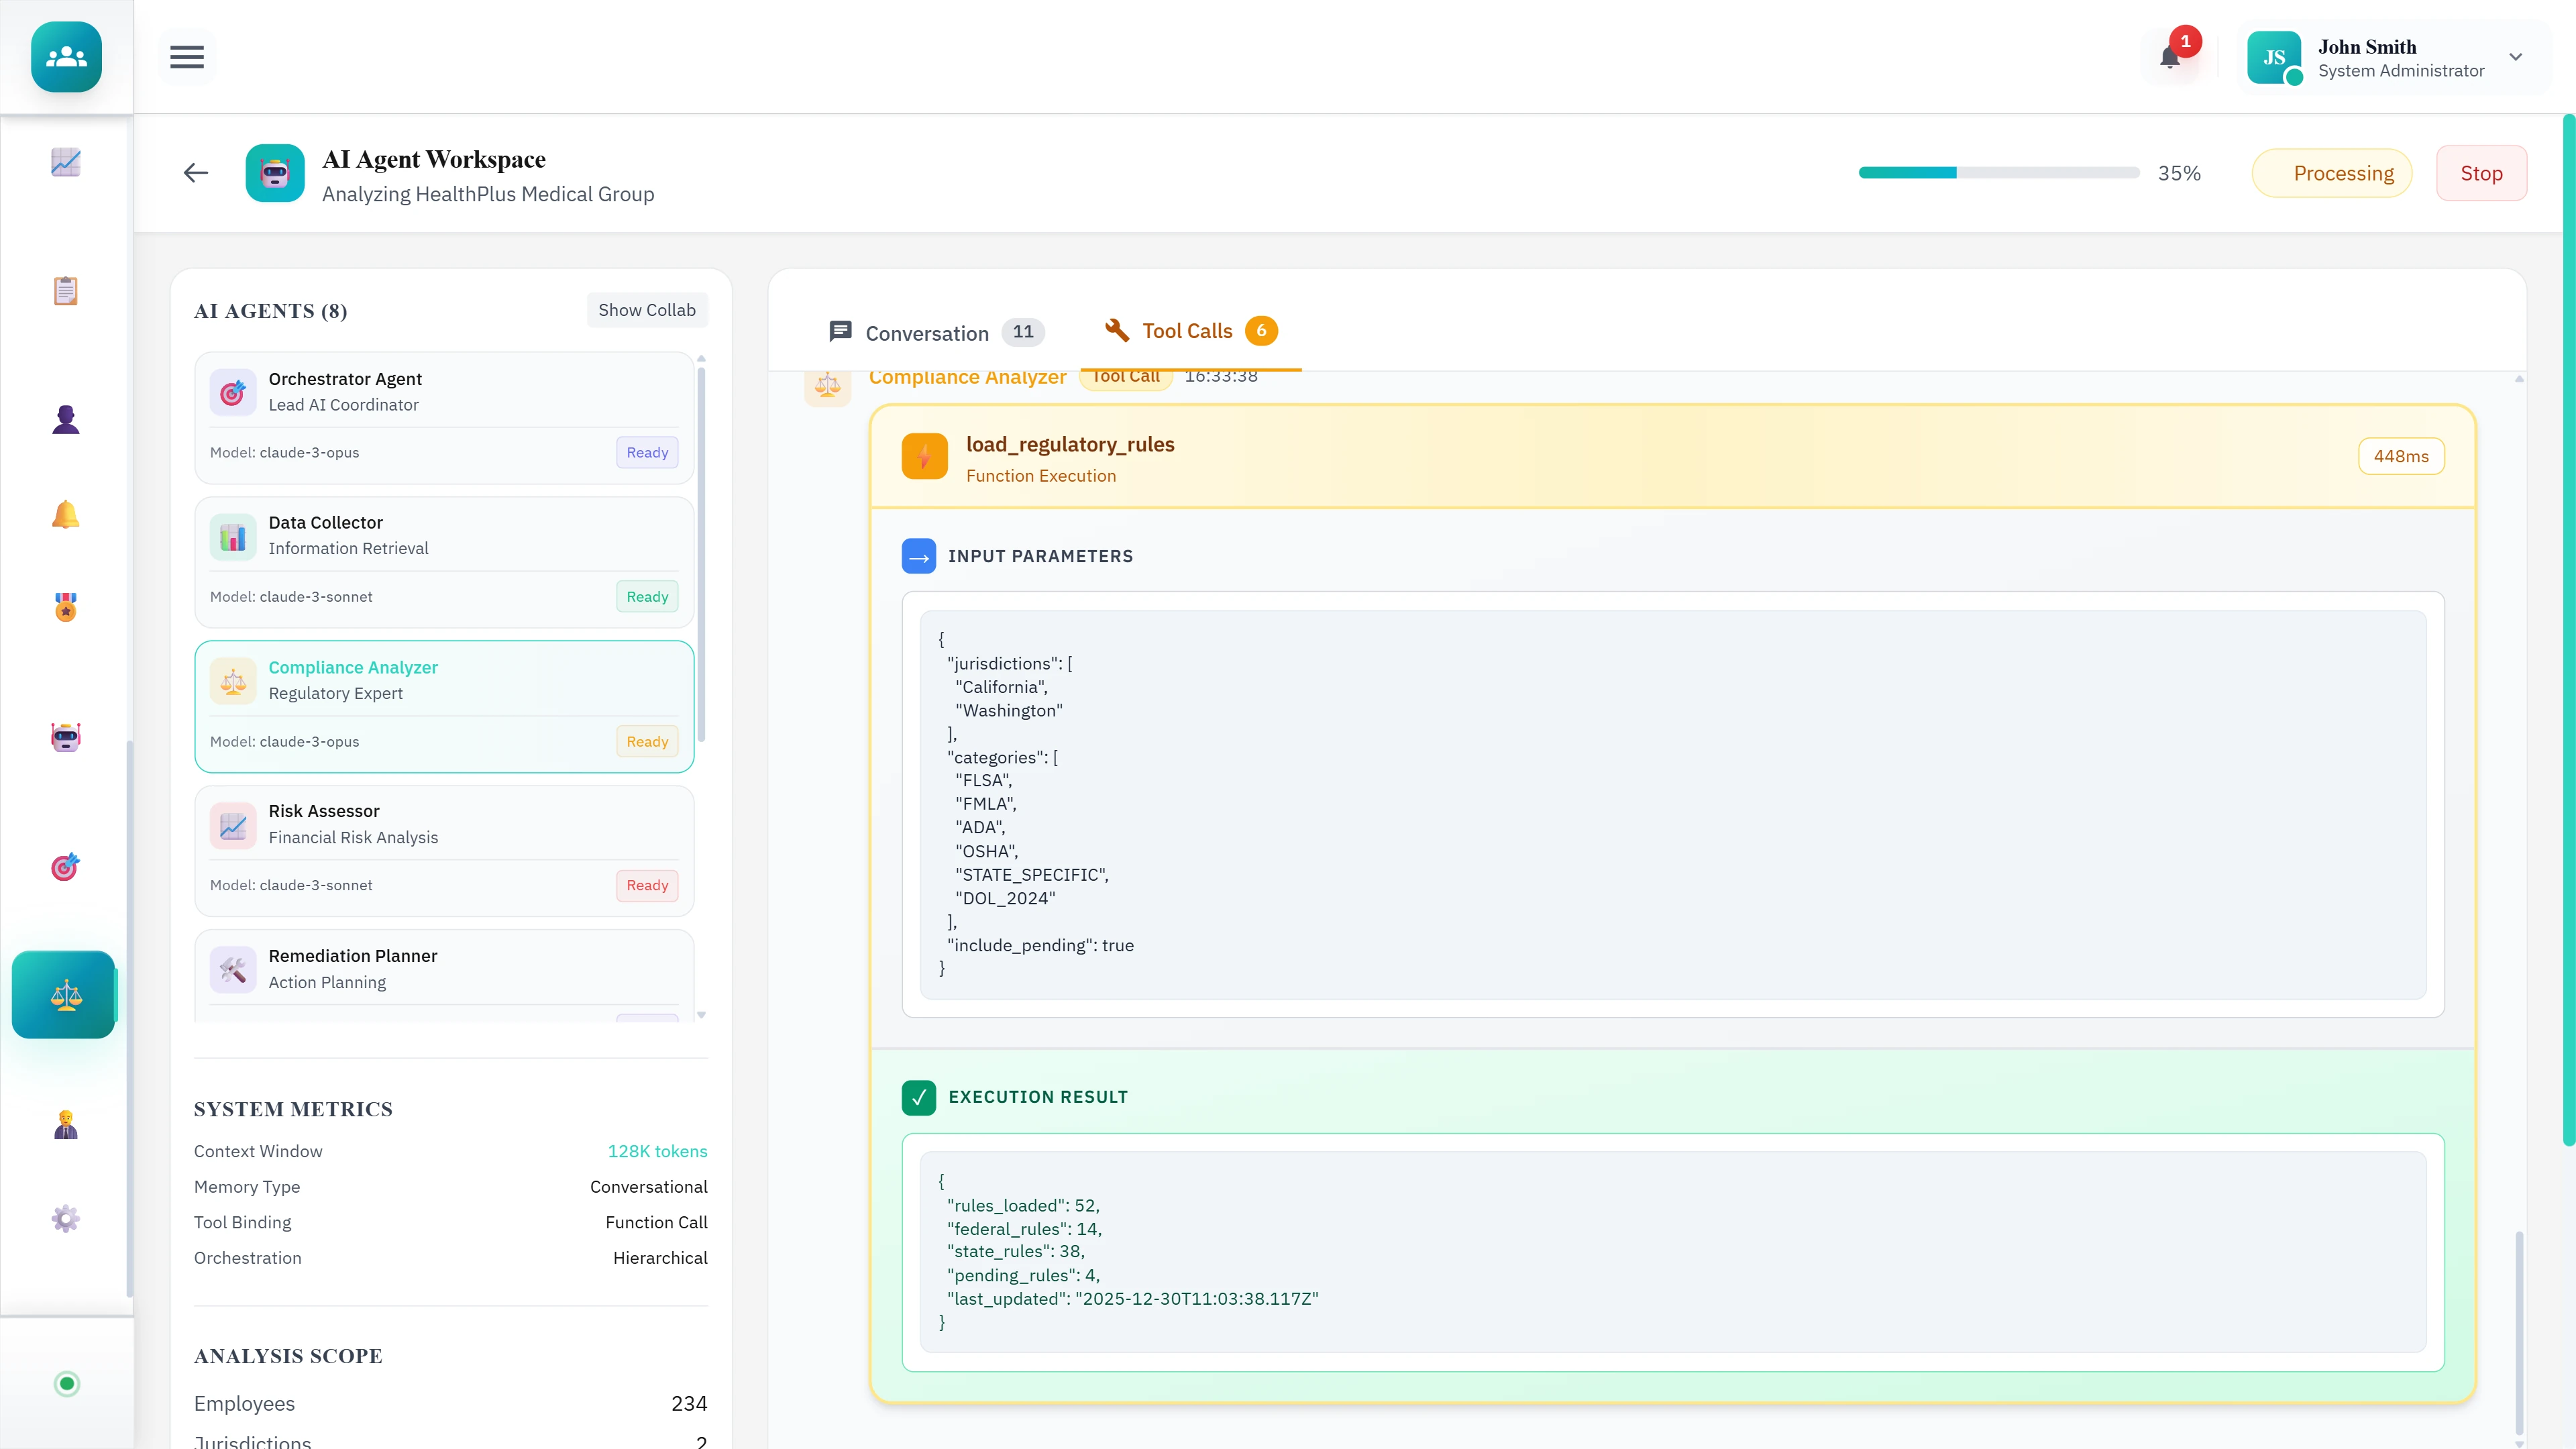The image size is (2576, 1449).
Task: Toggle the Show Collab option
Action: pos(646,310)
